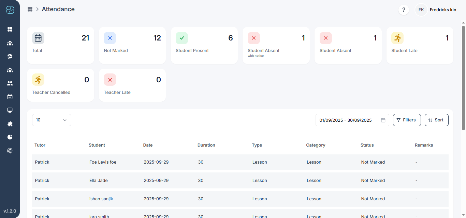Open the dashboard grid icon in sidebar
Image resolution: width=466 pixels, height=218 pixels.
pos(10,29)
